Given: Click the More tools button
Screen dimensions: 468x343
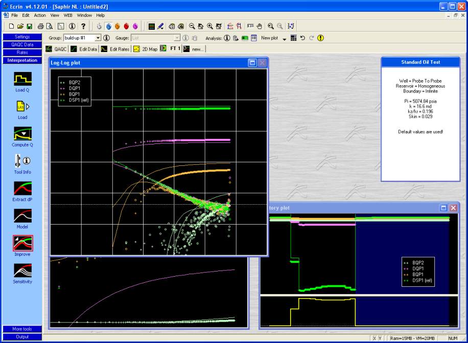Looking at the screenshot, I should tap(22, 329).
